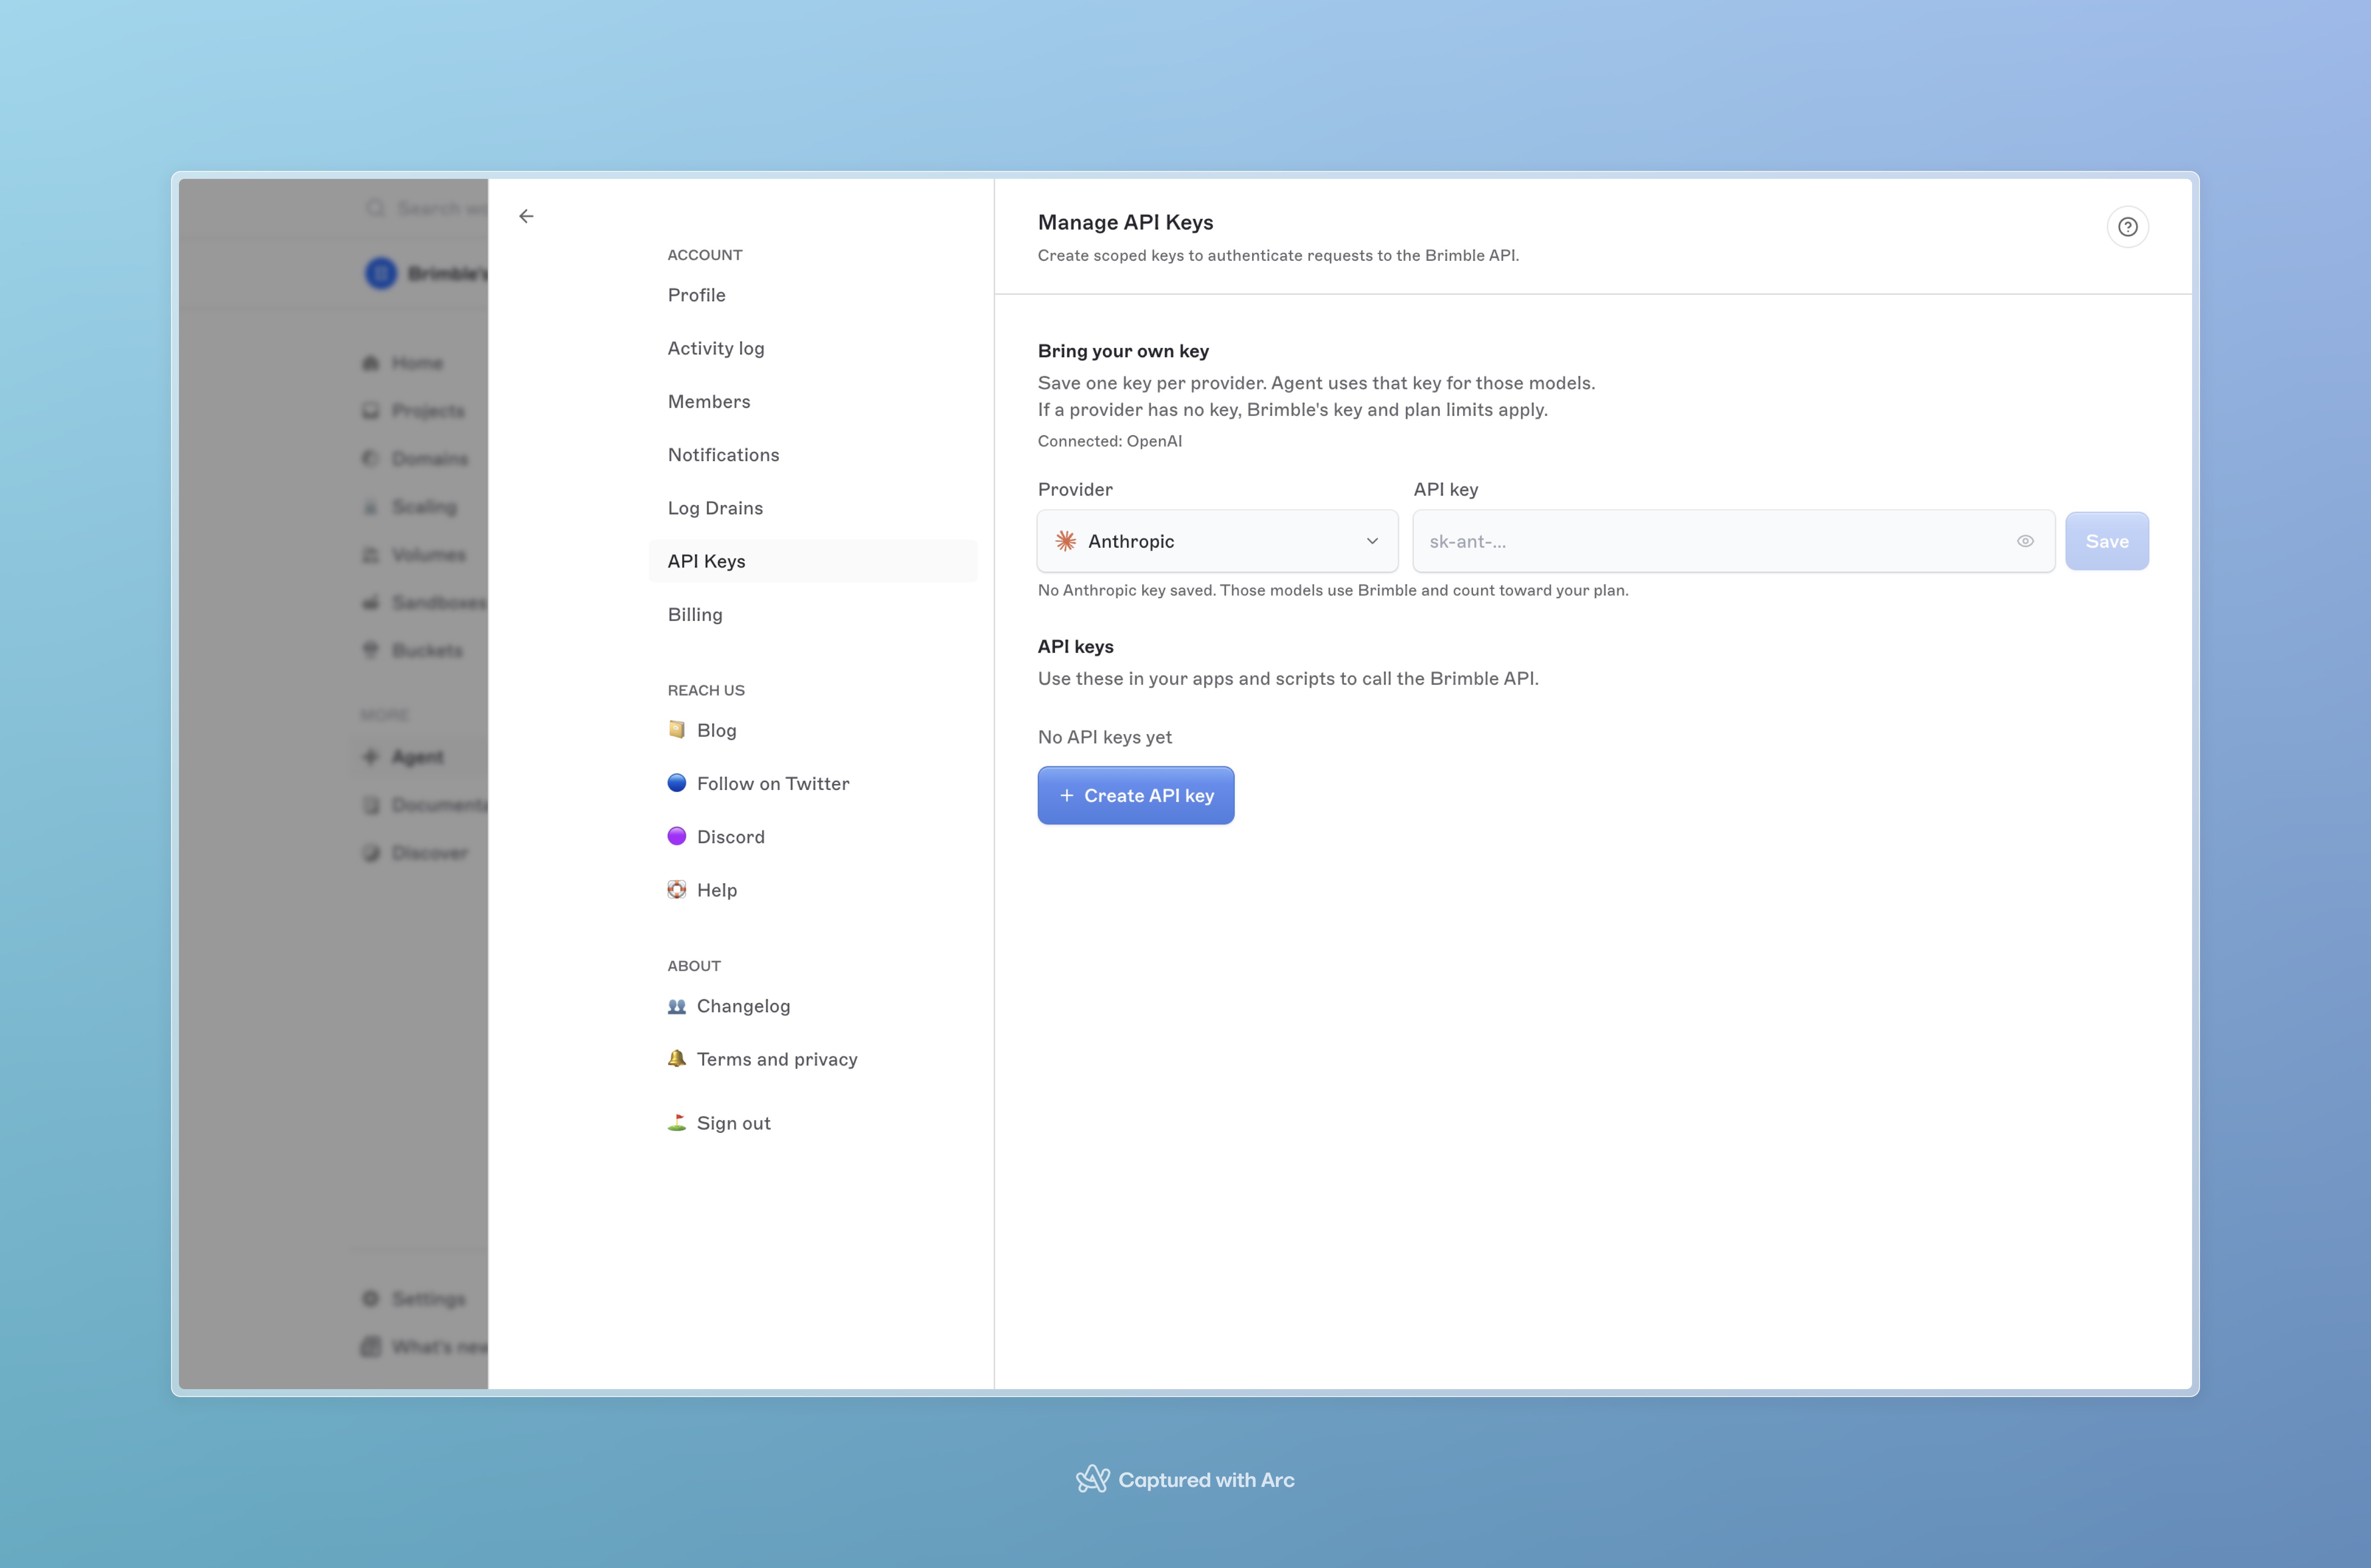Click the 'No API keys yet' text
The height and width of the screenshot is (1568, 2371).
pos(1104,737)
